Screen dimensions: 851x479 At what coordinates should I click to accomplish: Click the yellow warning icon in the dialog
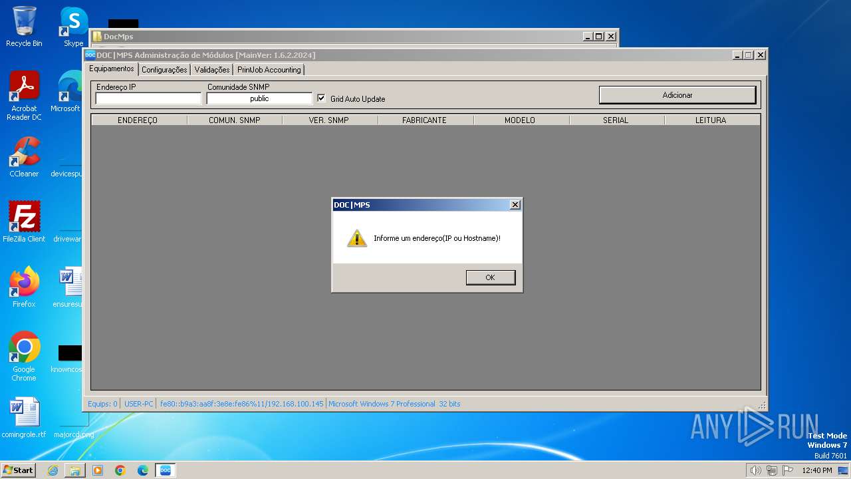click(357, 238)
